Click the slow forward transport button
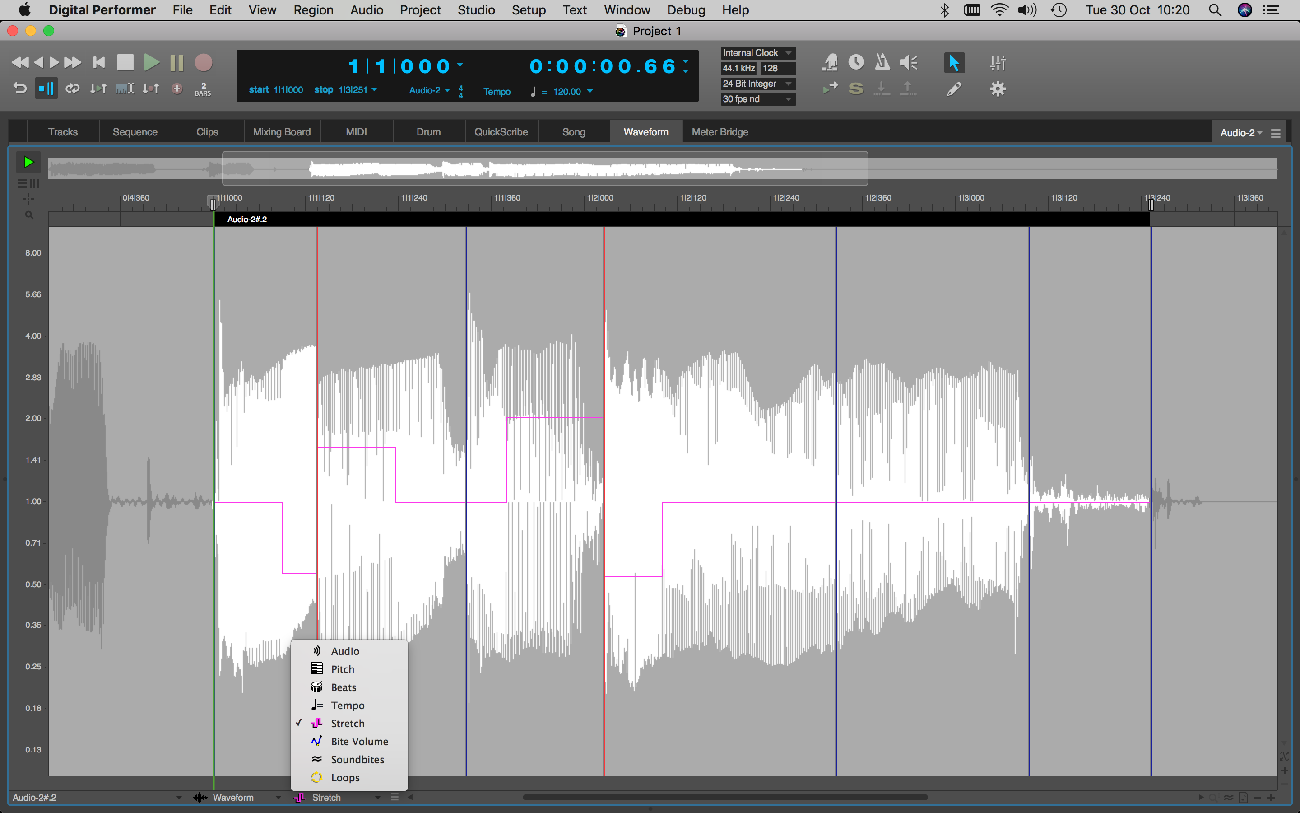Screen dimensions: 1300x813 pyautogui.click(x=54, y=62)
